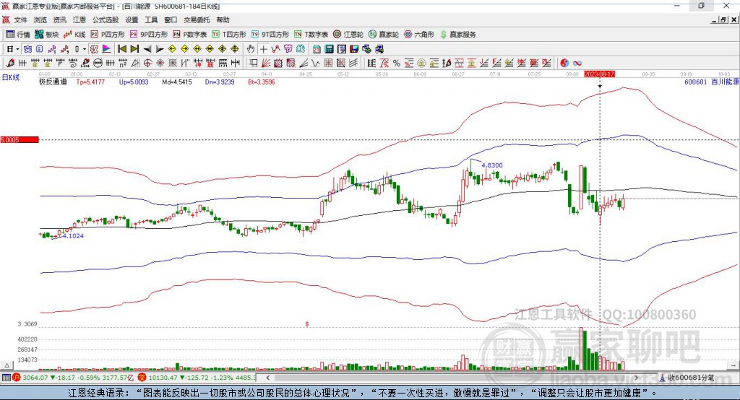This screenshot has width=740, height=400.
Task: Click the truck icon in toolbar
Action: [379, 49]
